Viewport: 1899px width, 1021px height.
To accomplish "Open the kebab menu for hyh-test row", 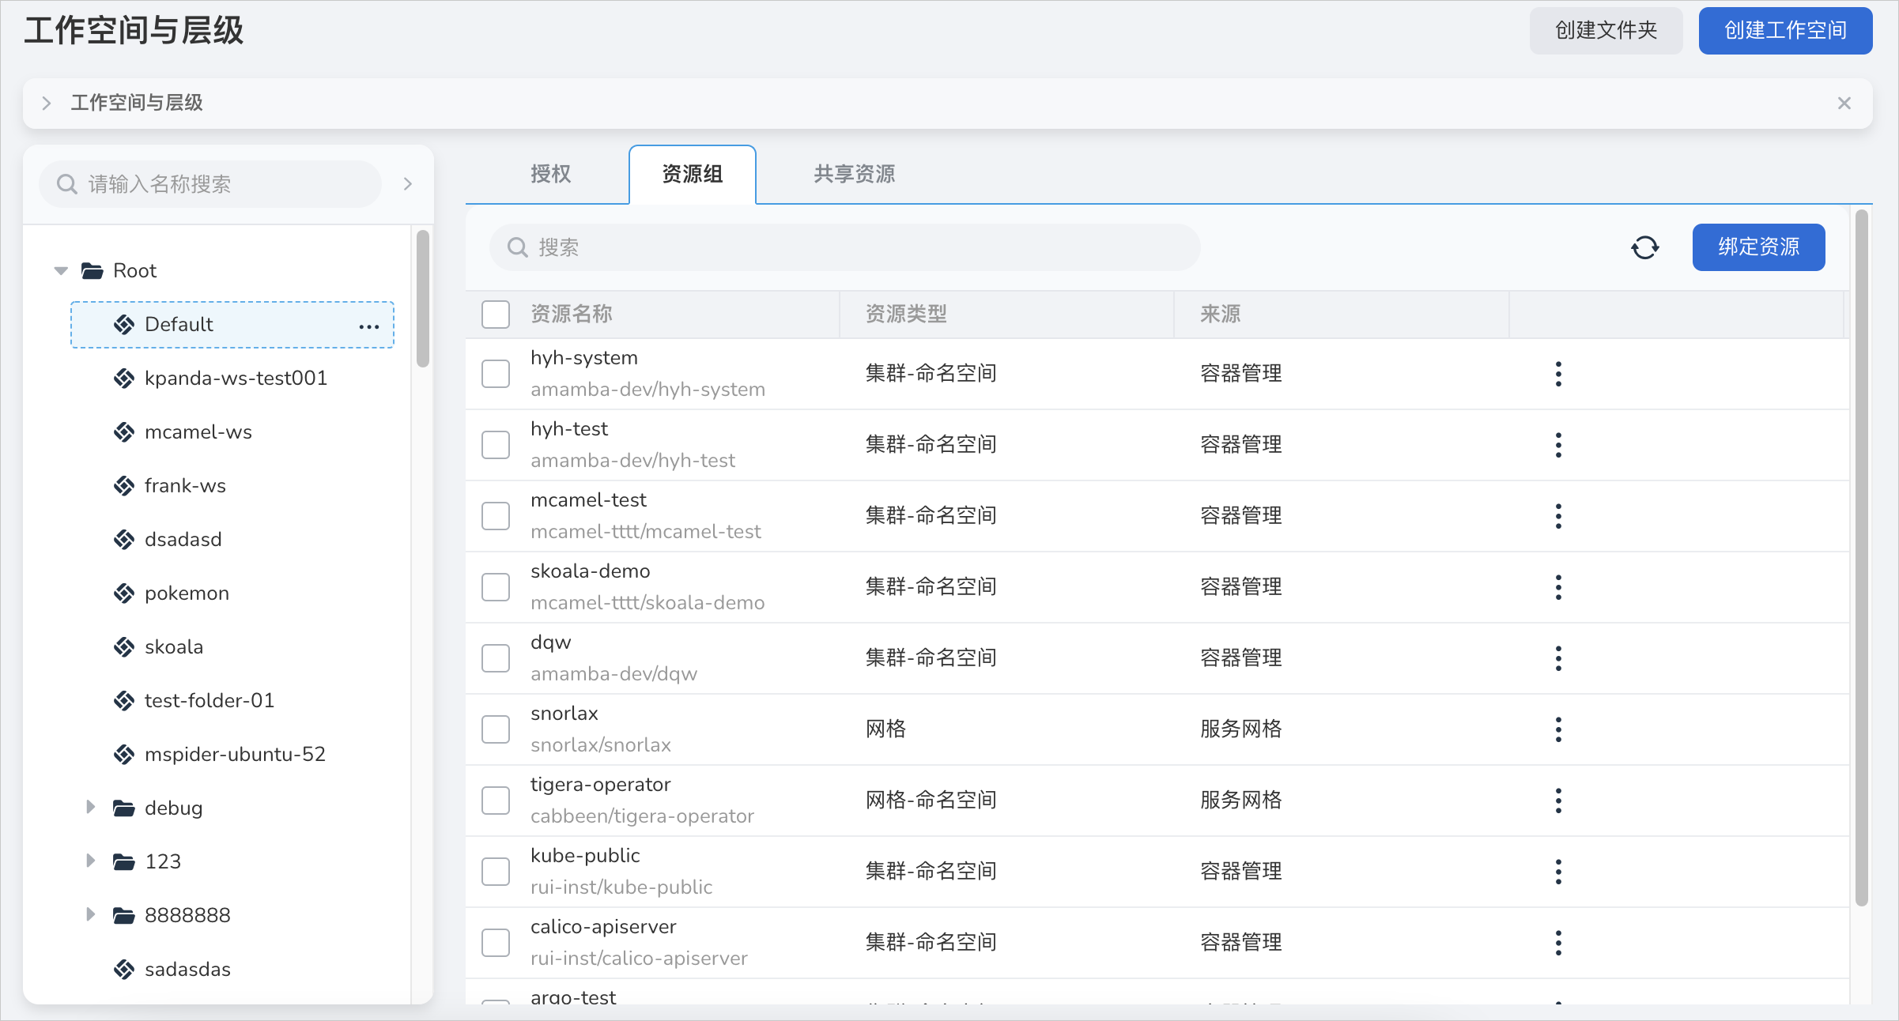I will coord(1558,445).
